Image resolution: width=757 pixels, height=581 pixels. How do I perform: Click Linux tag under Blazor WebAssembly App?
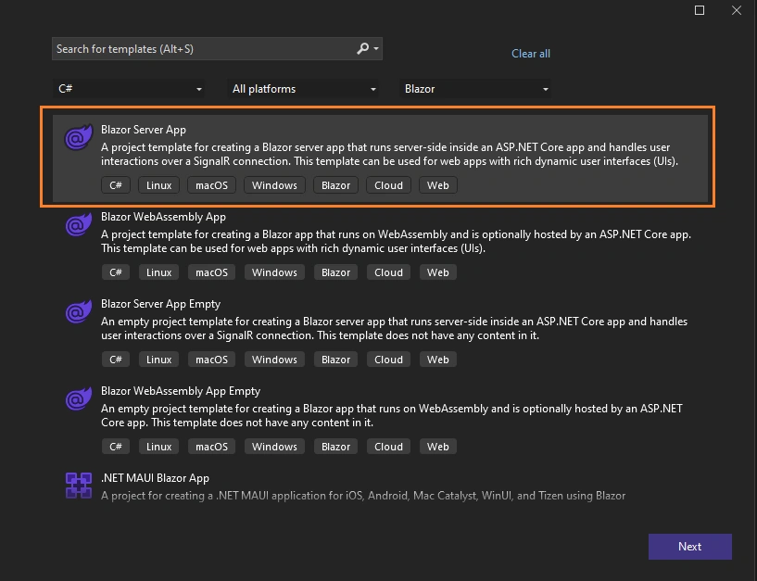click(x=158, y=272)
